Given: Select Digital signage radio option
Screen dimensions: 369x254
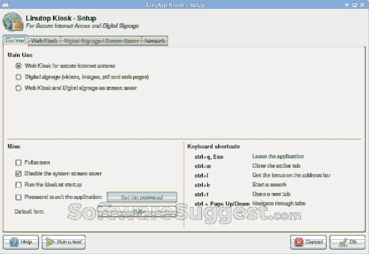Looking at the screenshot, I should (x=18, y=77).
